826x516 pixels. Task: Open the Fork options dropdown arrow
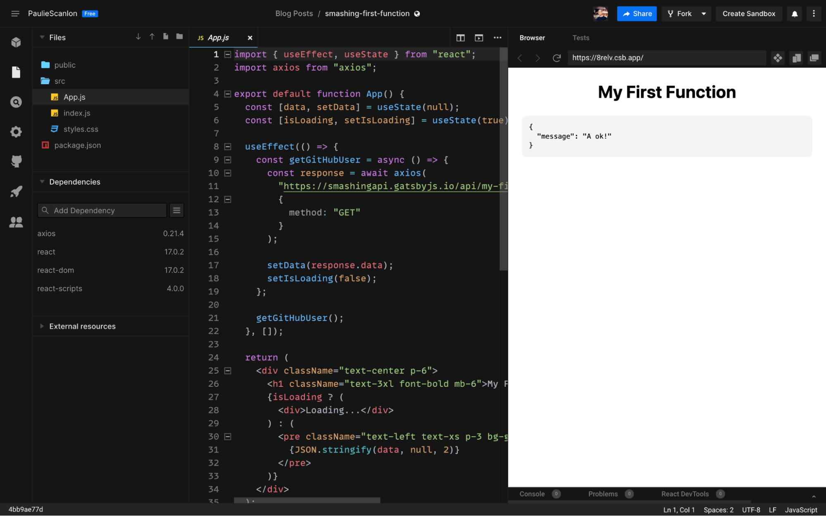704,13
